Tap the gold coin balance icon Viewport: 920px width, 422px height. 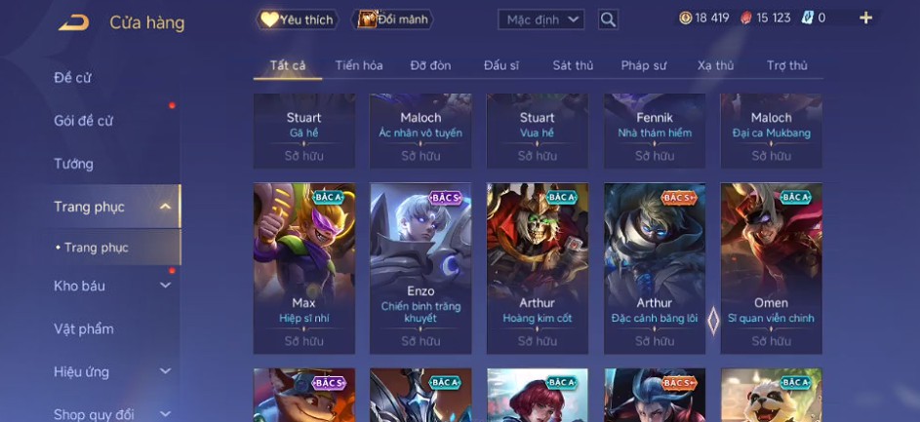(x=685, y=19)
